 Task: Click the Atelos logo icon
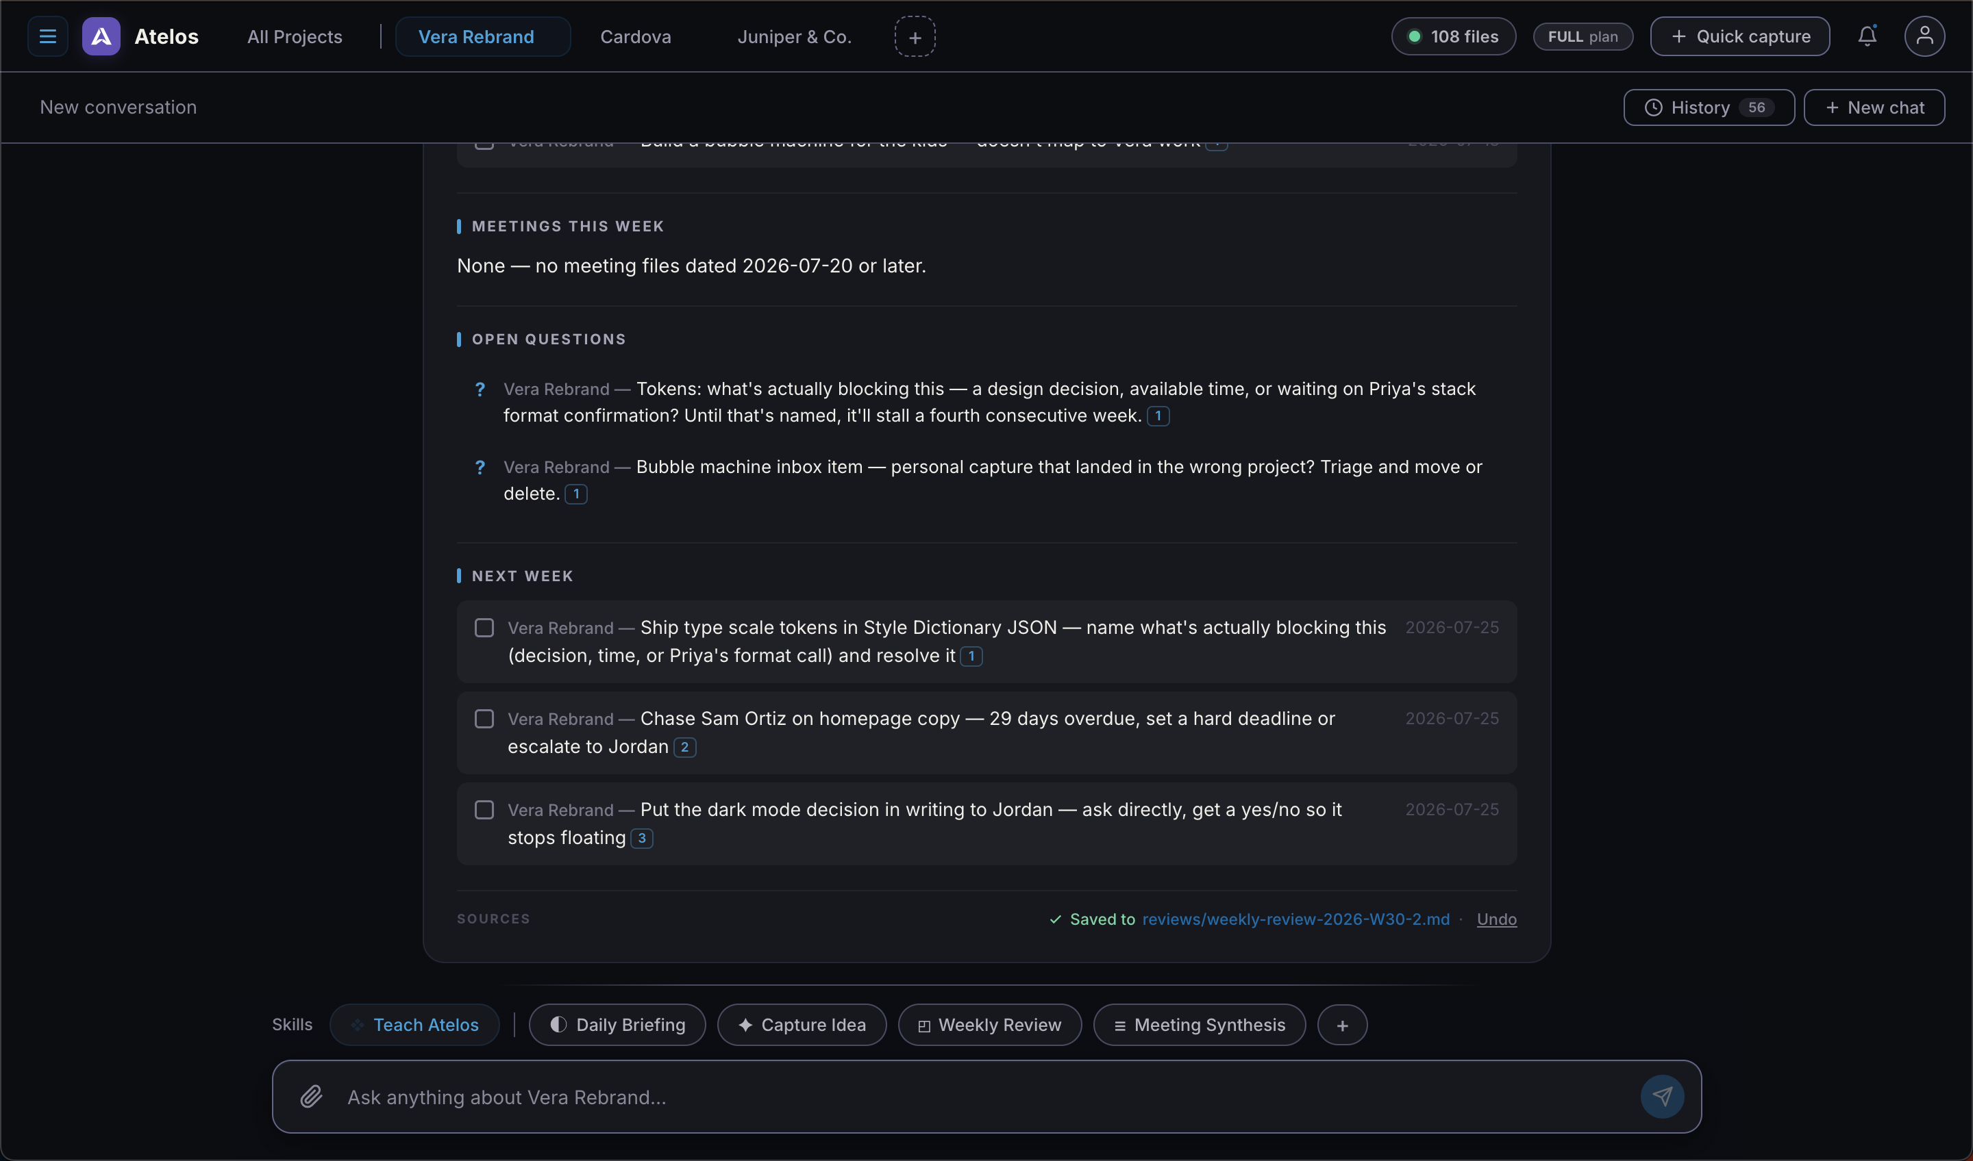(x=101, y=37)
